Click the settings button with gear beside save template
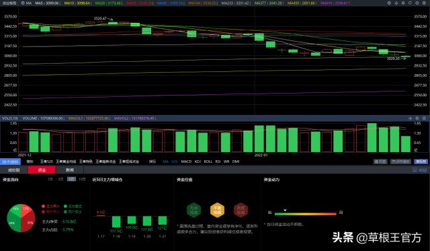Image resolution: width=430 pixels, height=251 pixels. click(380, 162)
